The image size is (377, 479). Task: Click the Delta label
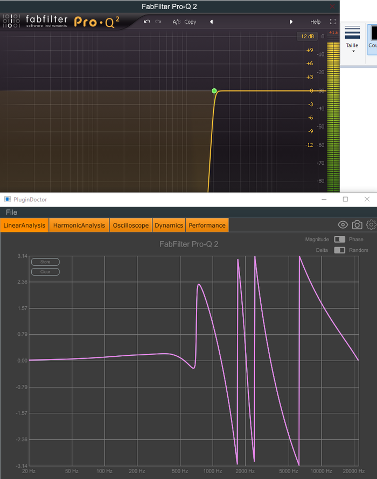pos(322,250)
